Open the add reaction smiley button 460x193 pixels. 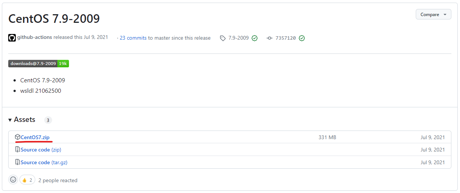13,180
